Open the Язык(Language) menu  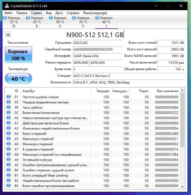tap(95, 13)
